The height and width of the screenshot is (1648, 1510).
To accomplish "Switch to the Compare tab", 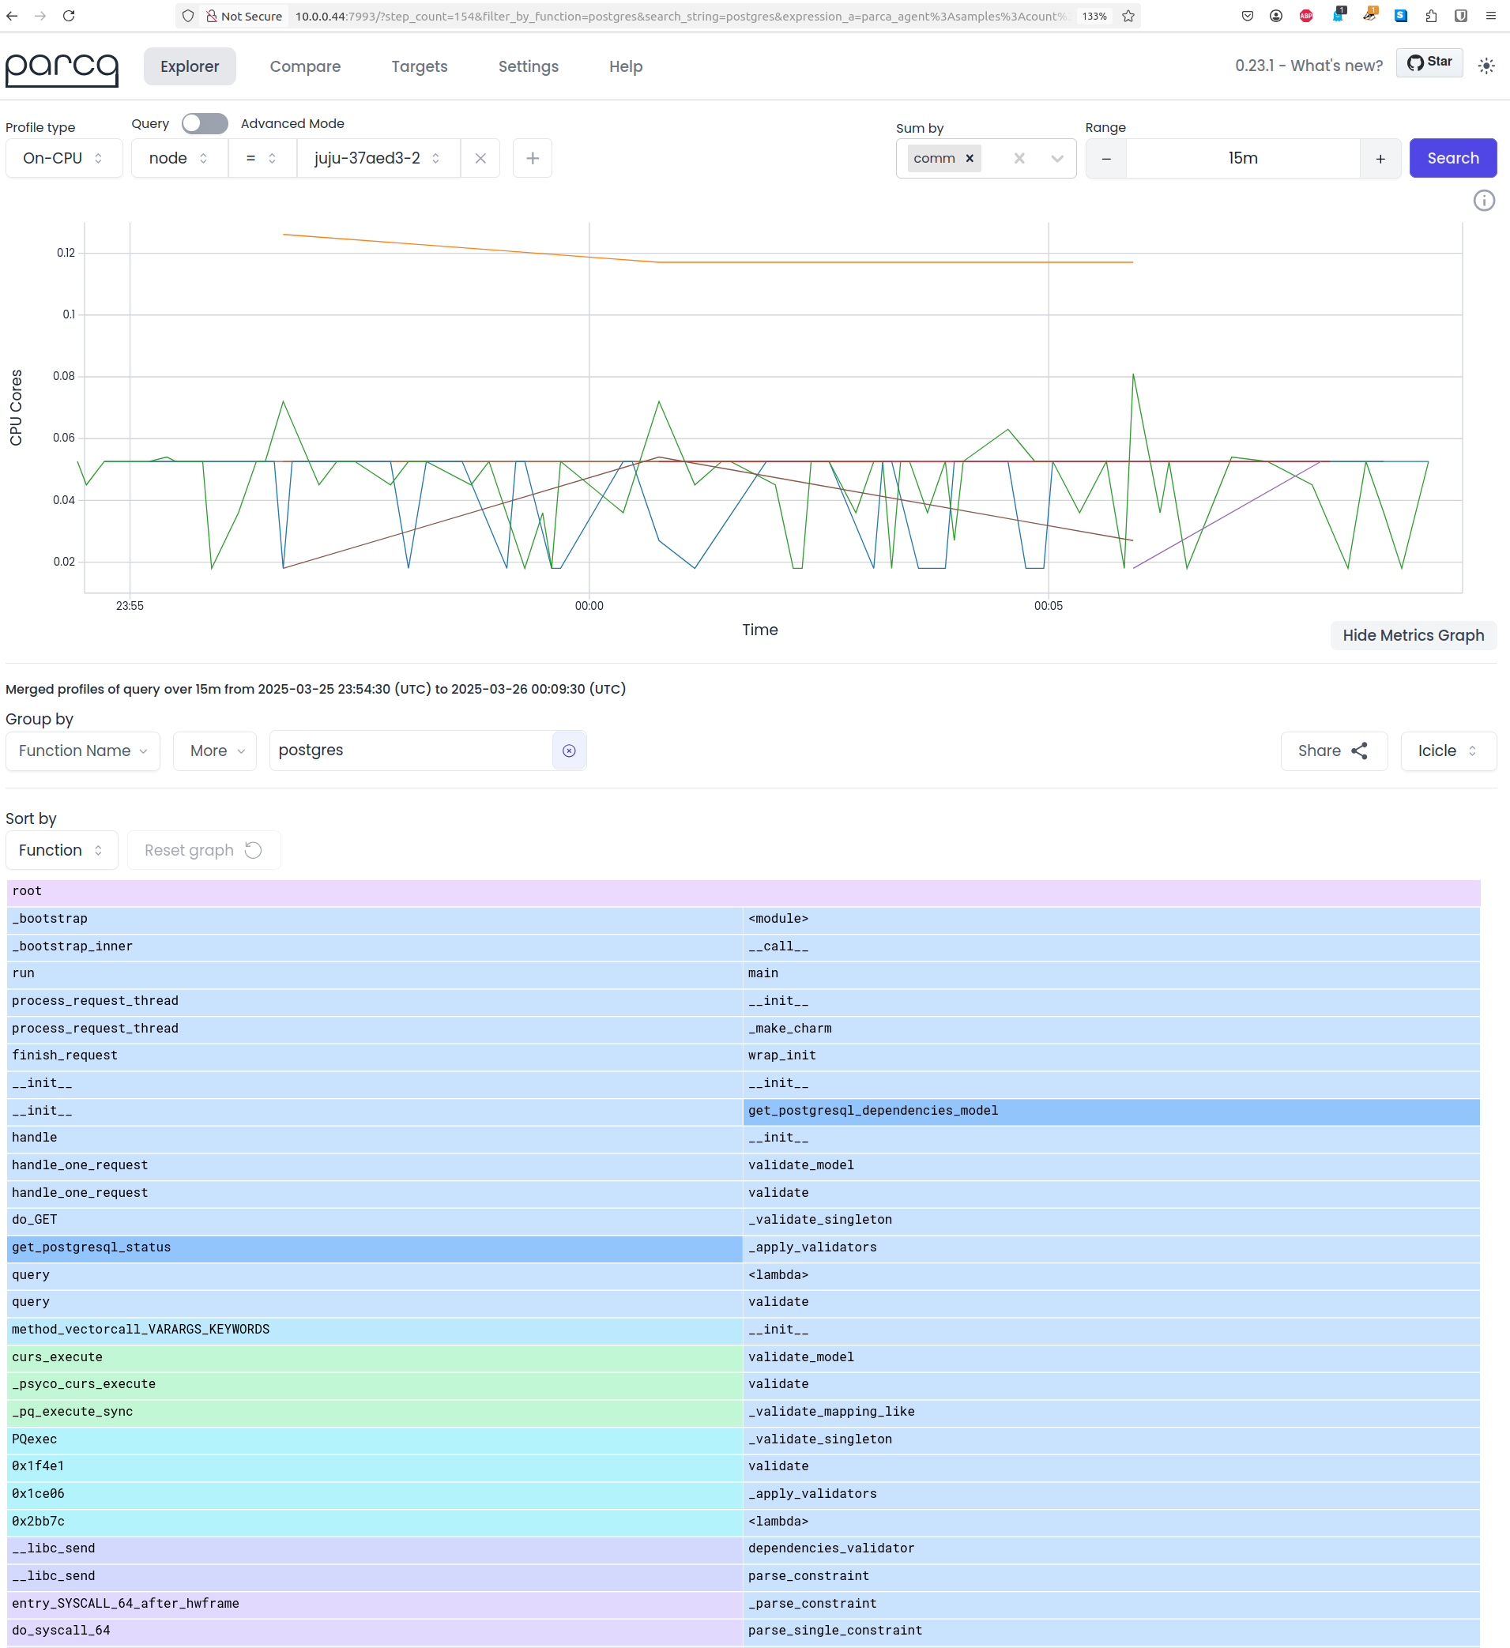I will [x=305, y=66].
